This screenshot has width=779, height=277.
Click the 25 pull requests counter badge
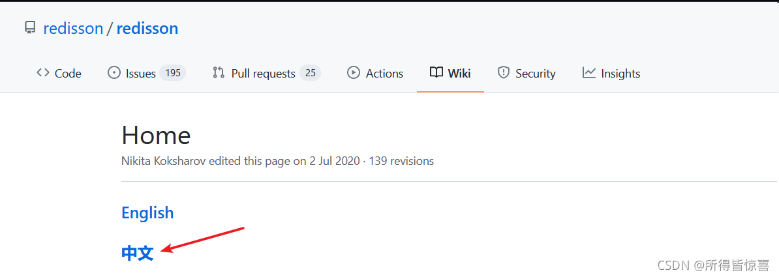pyautogui.click(x=311, y=74)
